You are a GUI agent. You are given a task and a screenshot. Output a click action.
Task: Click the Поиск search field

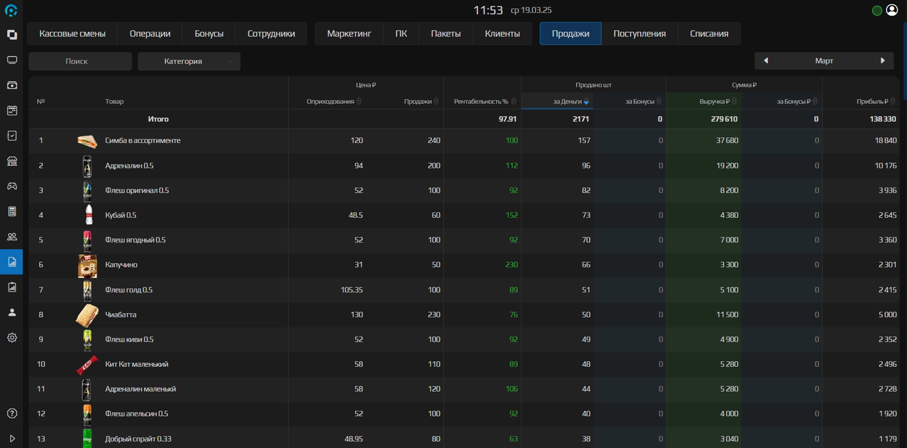point(80,61)
